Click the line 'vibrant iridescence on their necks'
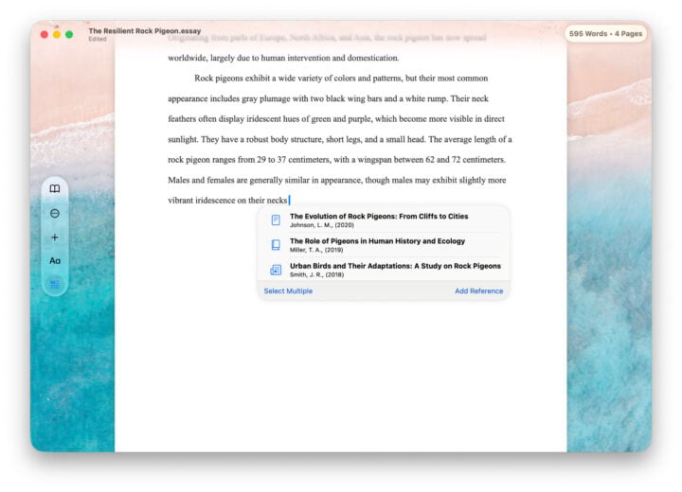Image resolution: width=682 pixels, height=492 pixels. pyautogui.click(x=227, y=201)
